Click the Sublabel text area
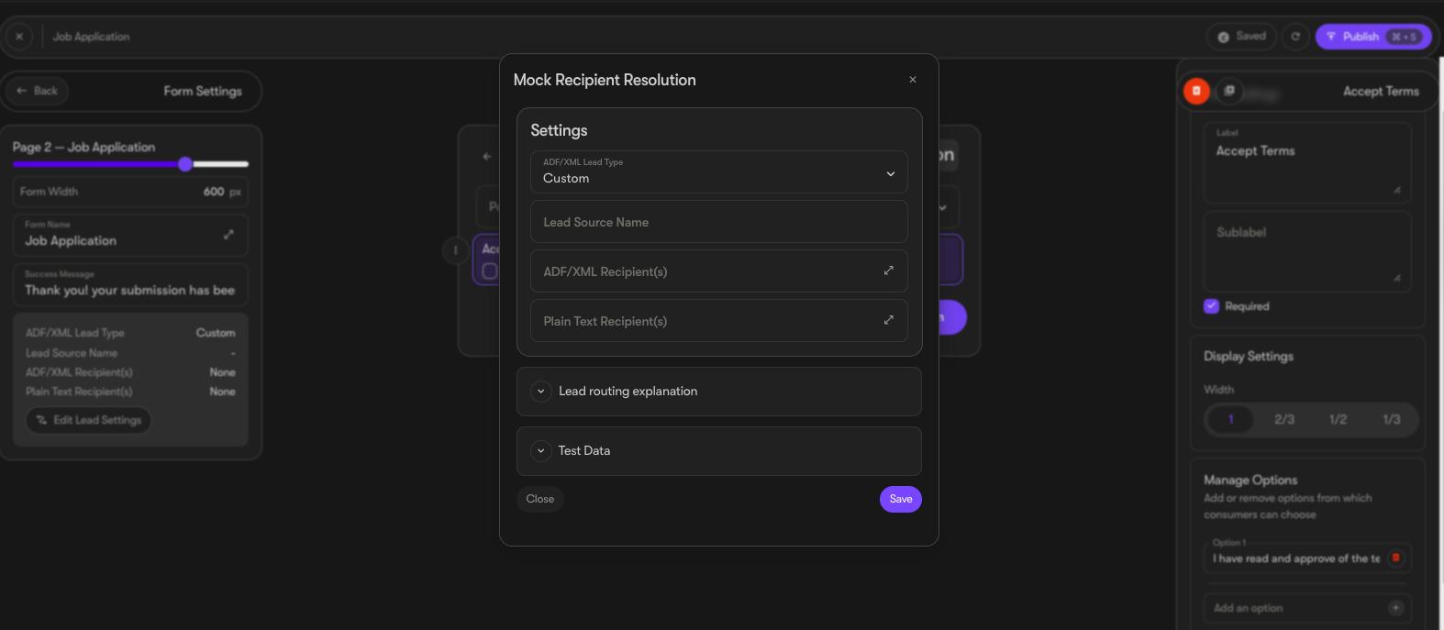 point(1307,251)
